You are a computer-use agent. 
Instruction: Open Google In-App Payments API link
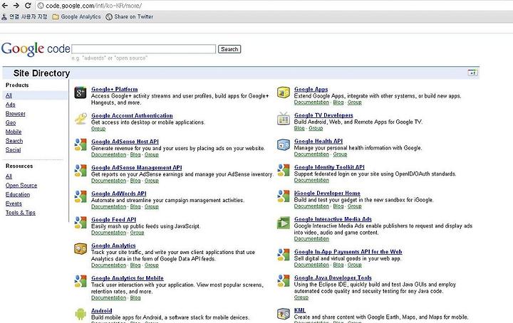pyautogui.click(x=348, y=252)
